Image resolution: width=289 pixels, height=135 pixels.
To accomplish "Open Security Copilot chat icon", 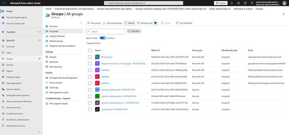I will pos(3,23).
